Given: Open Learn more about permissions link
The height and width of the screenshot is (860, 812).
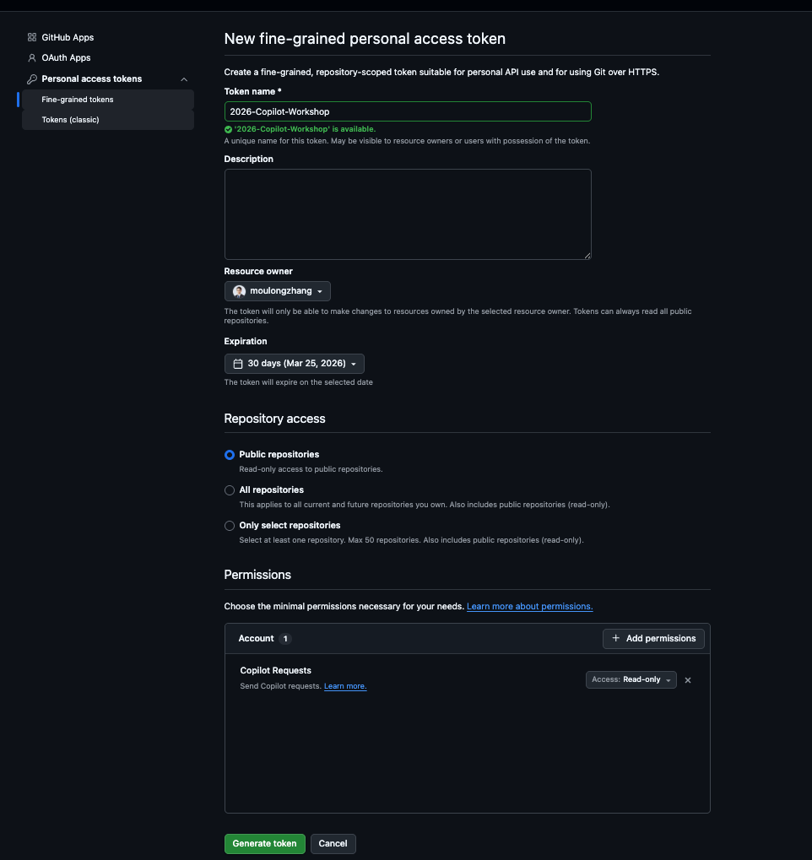Looking at the screenshot, I should point(529,607).
